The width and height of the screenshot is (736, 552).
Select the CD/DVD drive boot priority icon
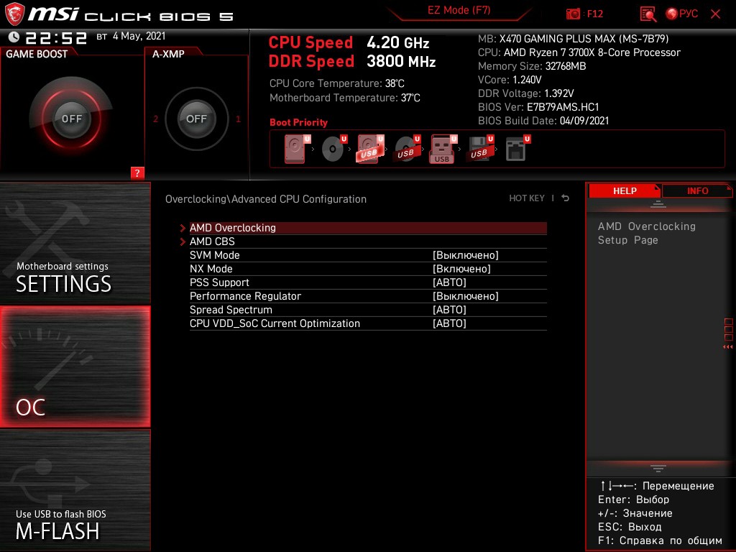[333, 149]
